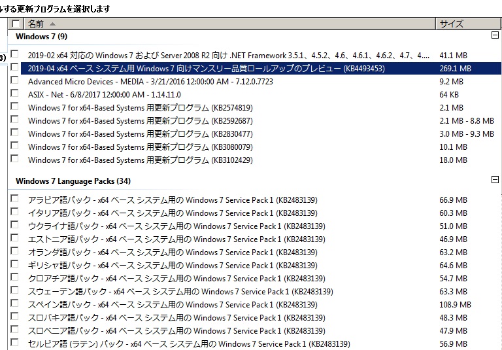This screenshot has height=350, width=502.
Task: Select the Windows 7 Language Packs (34) heading
Action: [73, 181]
